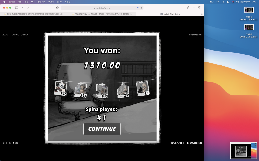The image size is (259, 161).
Task: Open Control Center
Action: tap(228, 2)
